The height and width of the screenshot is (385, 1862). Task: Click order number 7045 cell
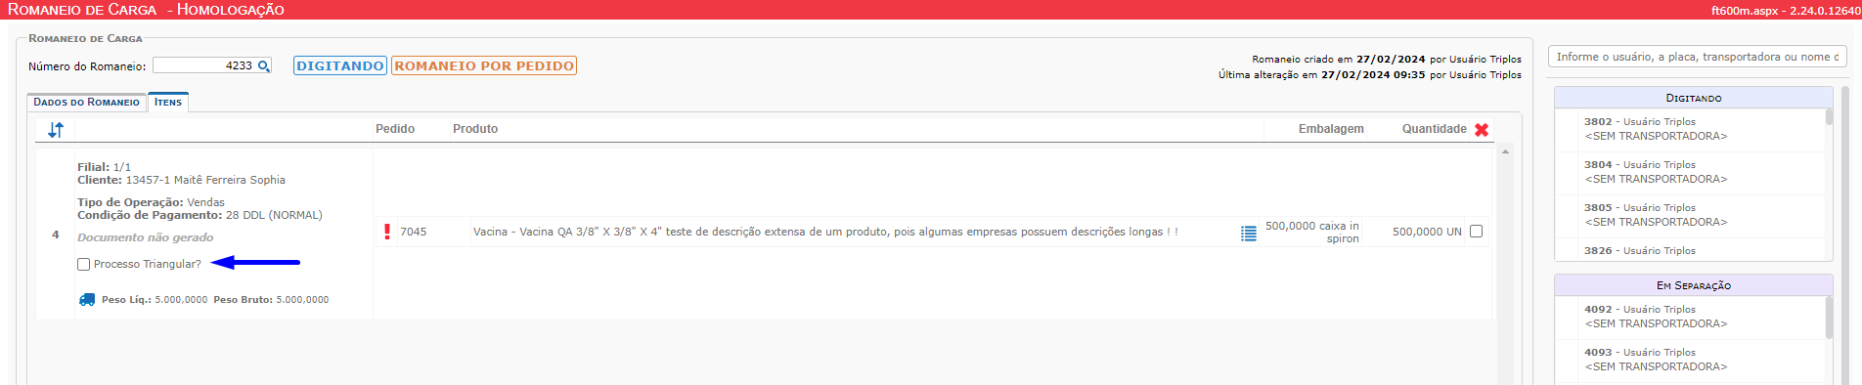[x=413, y=232]
